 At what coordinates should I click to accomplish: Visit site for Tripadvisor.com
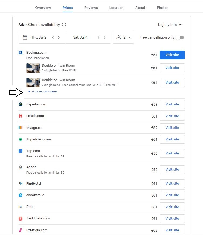point(172,139)
